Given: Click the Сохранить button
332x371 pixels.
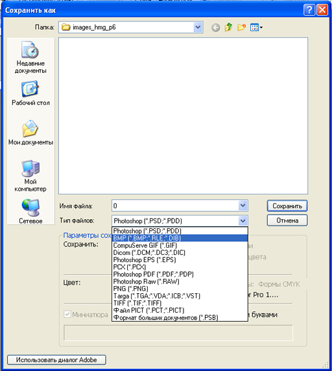Looking at the screenshot, I should point(287,206).
